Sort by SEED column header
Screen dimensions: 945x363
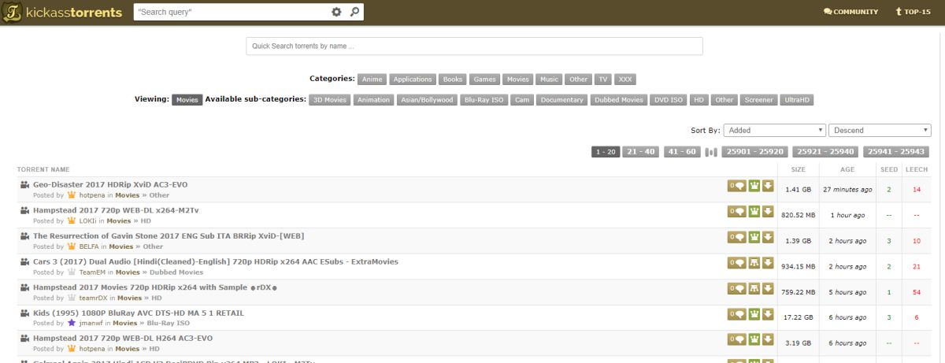click(x=888, y=169)
